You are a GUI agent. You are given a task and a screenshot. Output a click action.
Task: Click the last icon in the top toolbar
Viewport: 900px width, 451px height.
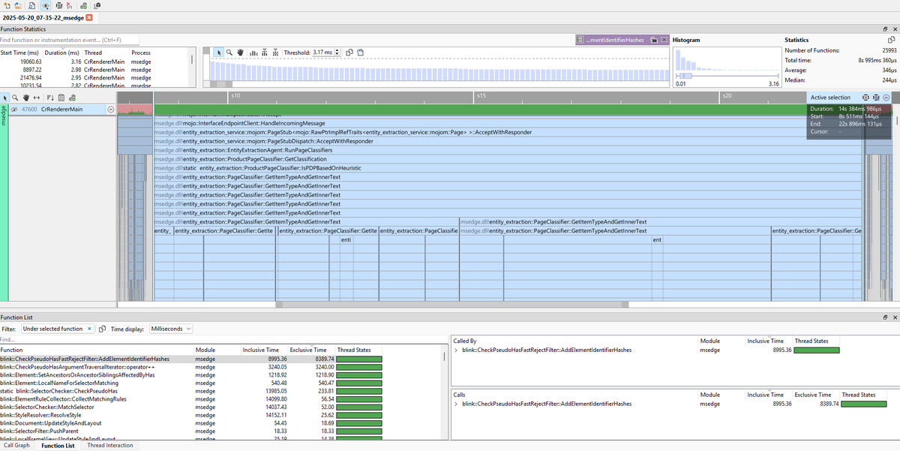click(96, 5)
